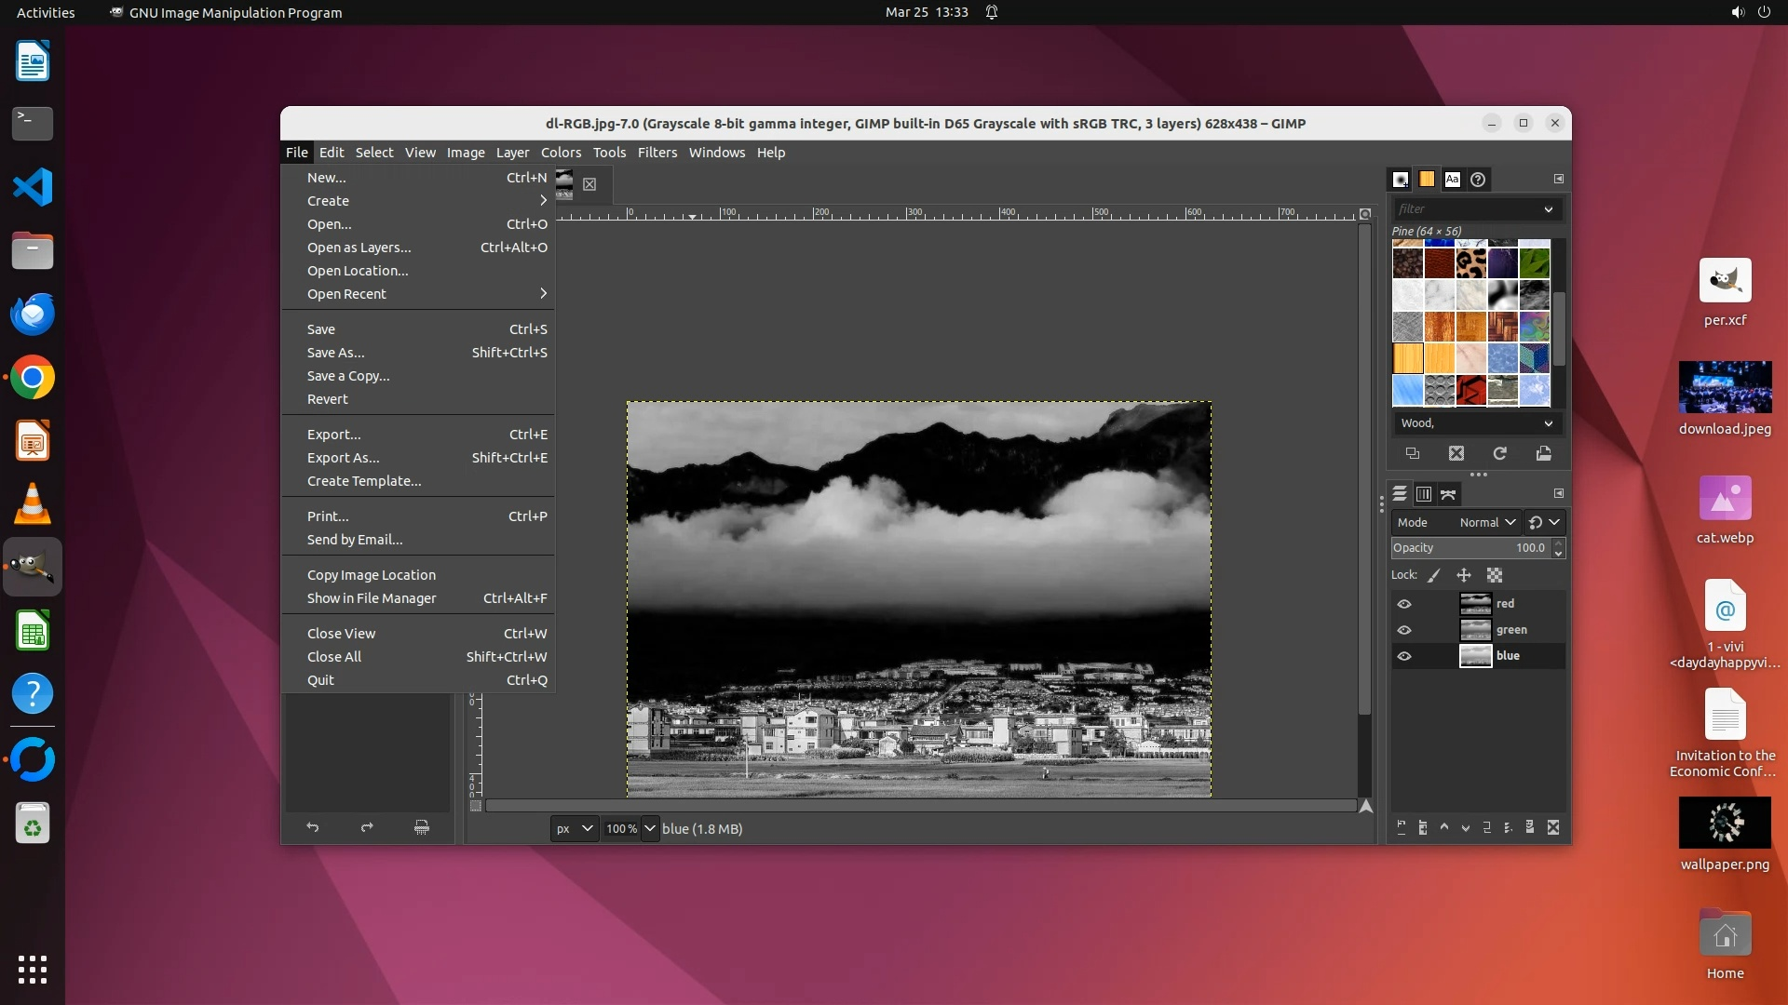Click the Delete layer icon
The image size is (1788, 1005).
1552,827
